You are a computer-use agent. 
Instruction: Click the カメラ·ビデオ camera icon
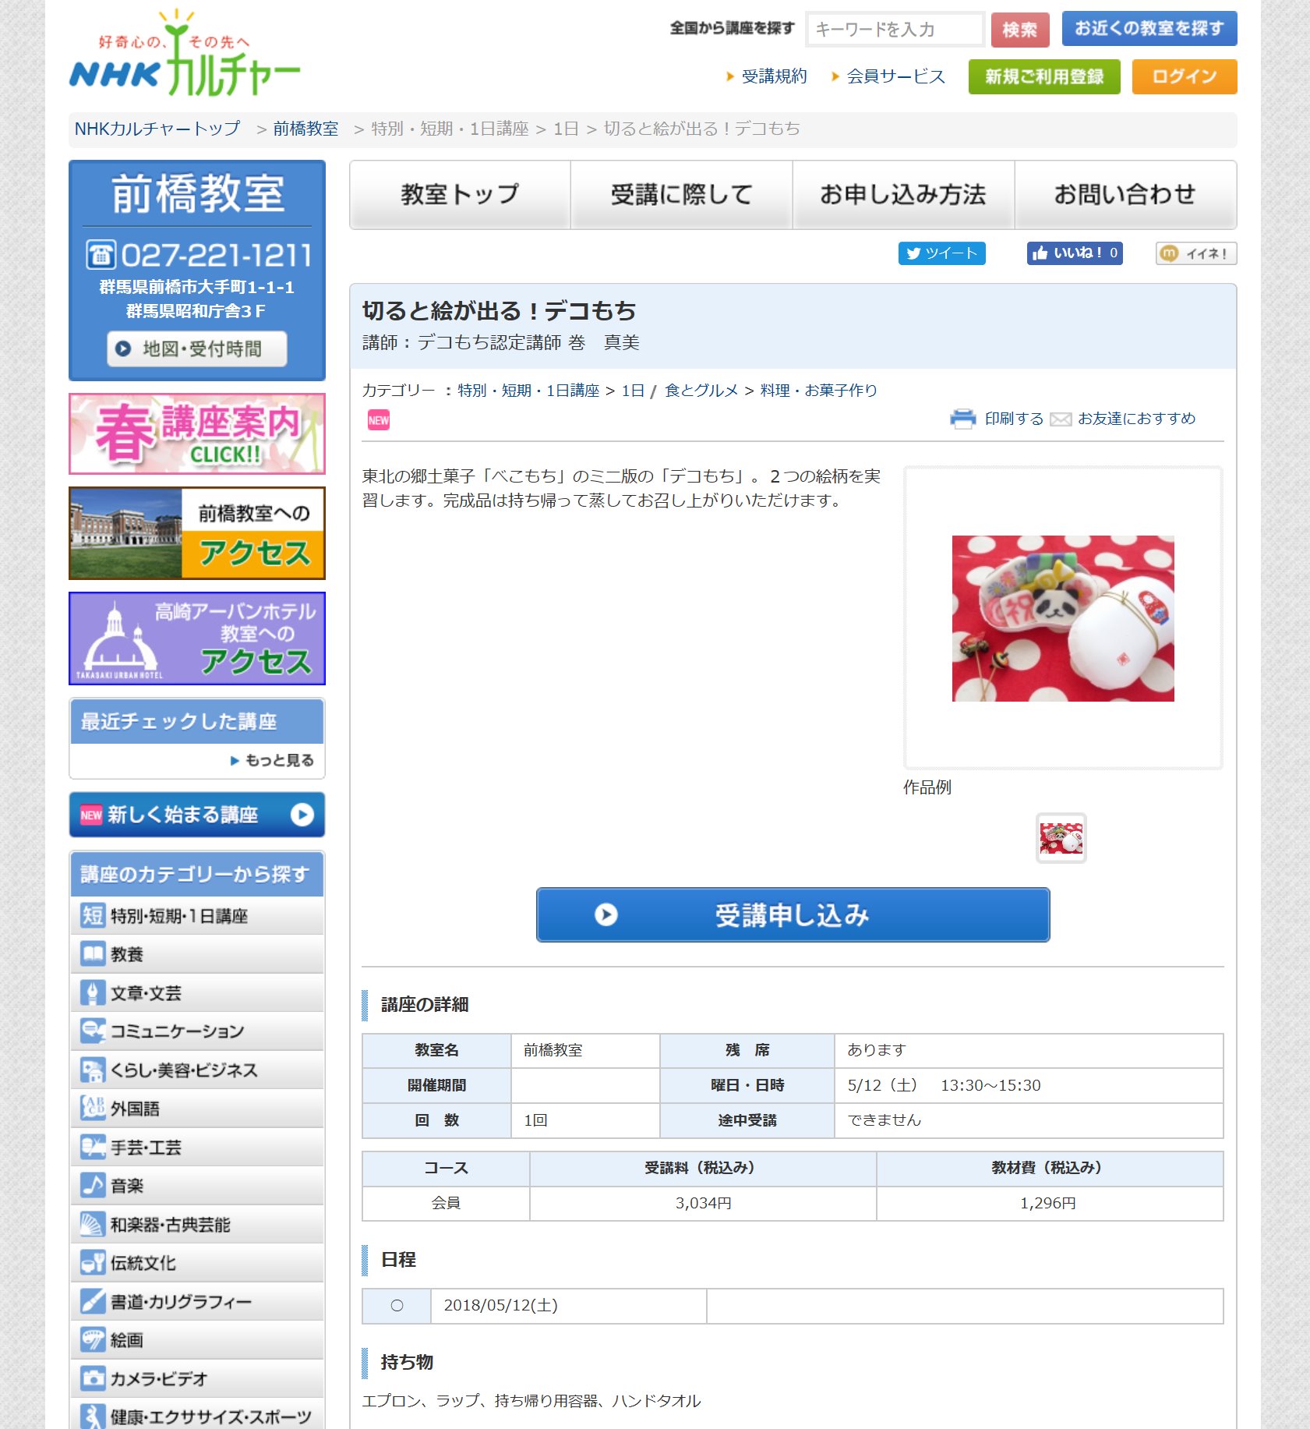coord(93,1378)
